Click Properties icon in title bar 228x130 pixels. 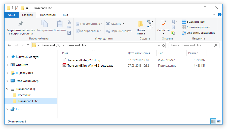[x=17, y=8]
